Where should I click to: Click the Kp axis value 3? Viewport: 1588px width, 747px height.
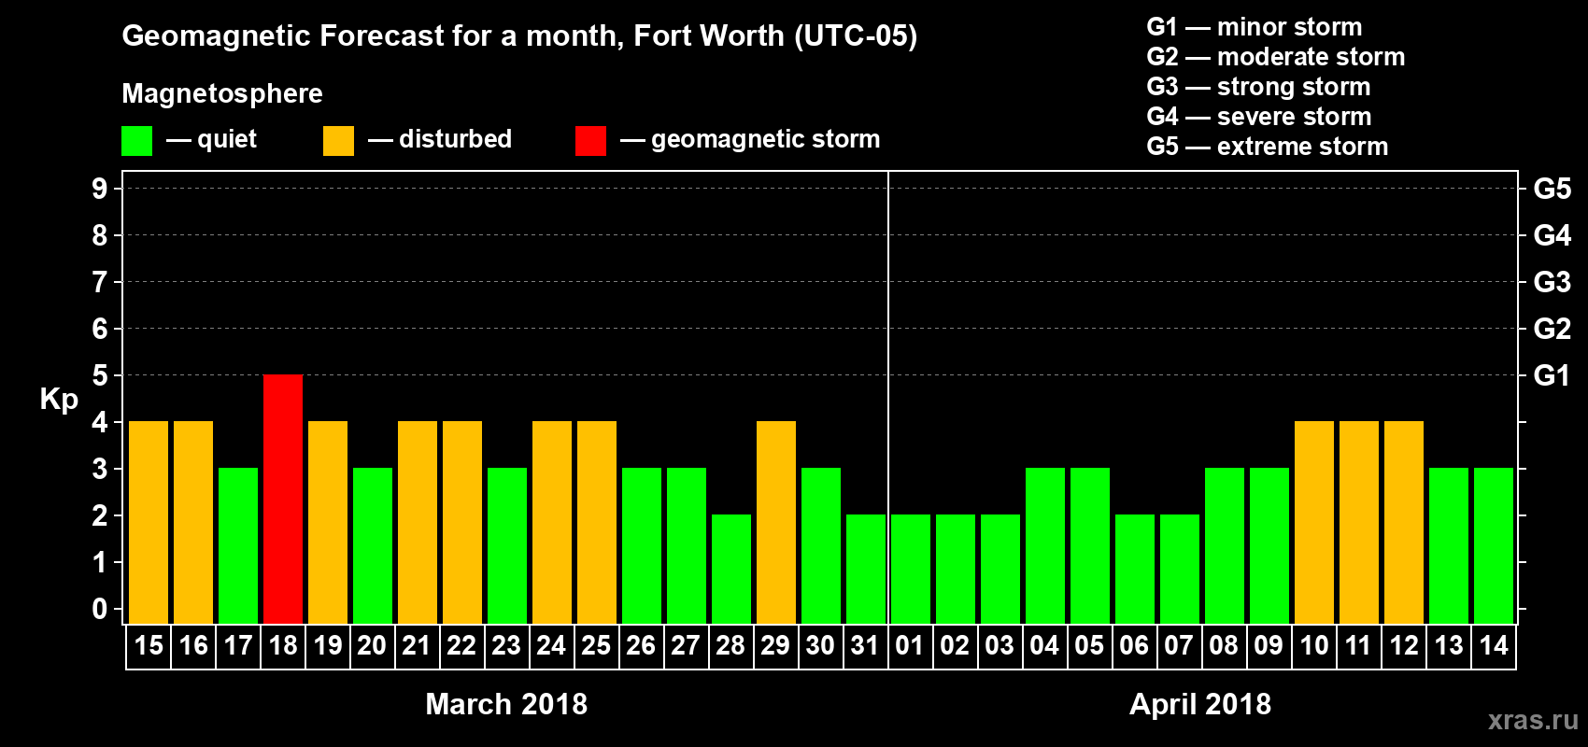point(100,469)
